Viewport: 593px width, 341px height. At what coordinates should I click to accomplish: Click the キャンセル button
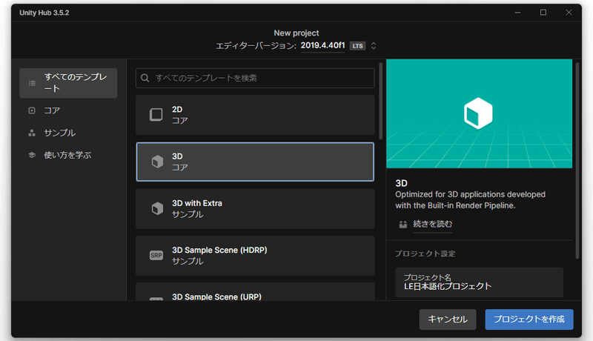pyautogui.click(x=448, y=320)
